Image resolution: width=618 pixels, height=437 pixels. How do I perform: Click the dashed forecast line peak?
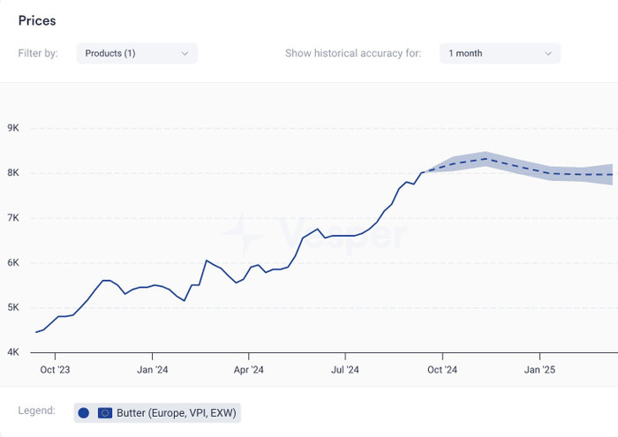[486, 158]
